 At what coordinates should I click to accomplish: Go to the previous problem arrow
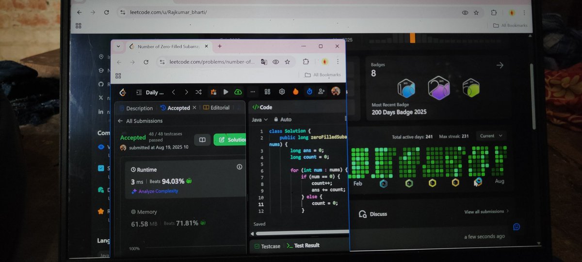coord(173,92)
